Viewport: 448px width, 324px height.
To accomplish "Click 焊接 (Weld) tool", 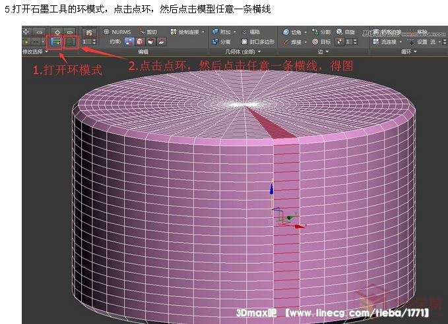I will point(292,41).
